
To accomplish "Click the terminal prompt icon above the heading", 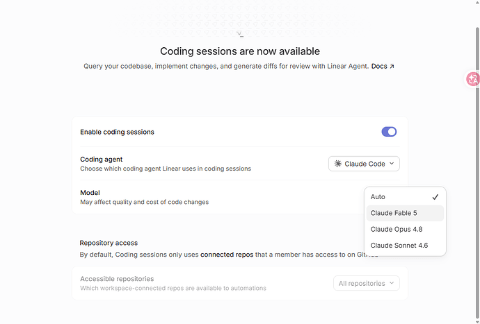I will click(x=240, y=34).
